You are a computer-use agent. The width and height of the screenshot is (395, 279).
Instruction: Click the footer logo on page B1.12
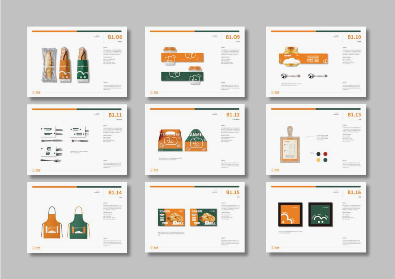[154, 170]
